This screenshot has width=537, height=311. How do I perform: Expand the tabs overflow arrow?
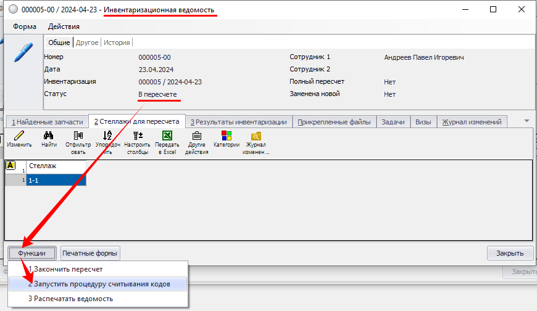(527, 121)
